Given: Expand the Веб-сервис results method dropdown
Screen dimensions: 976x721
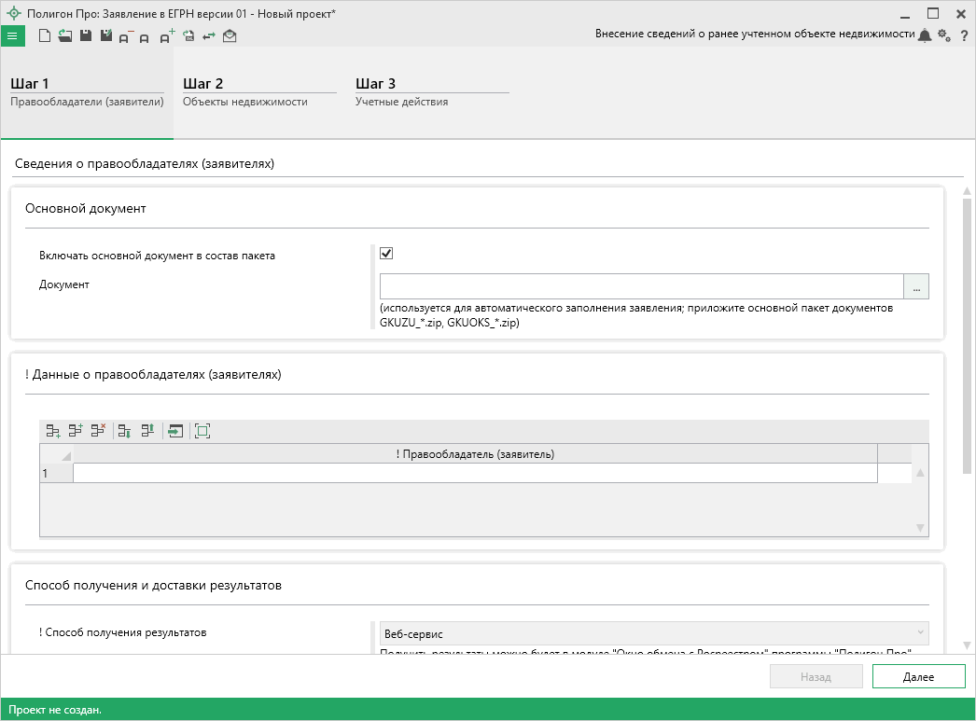Looking at the screenshot, I should (x=653, y=633).
